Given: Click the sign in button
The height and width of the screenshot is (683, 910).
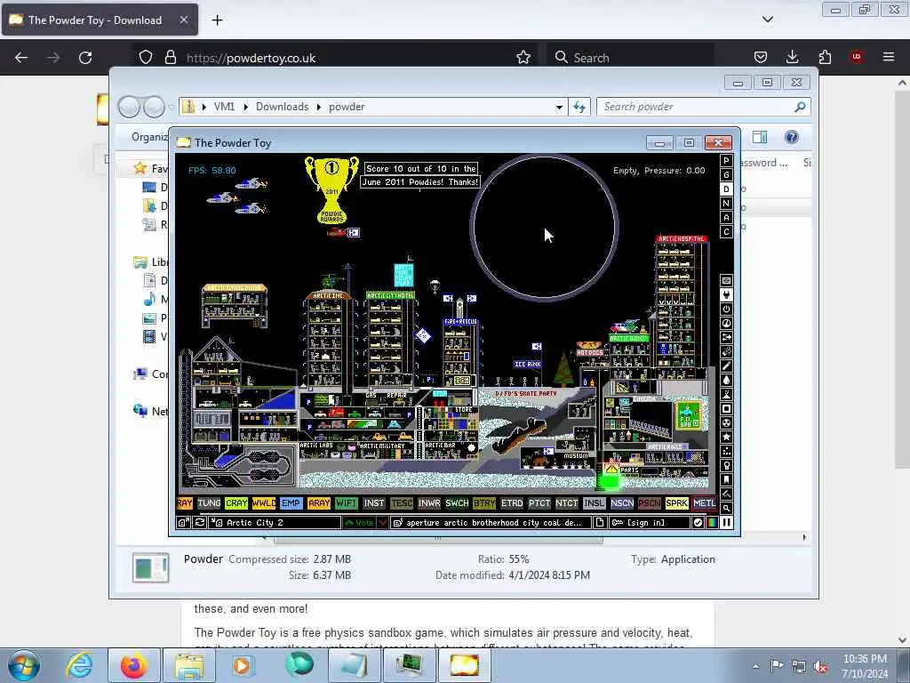Looking at the screenshot, I should [650, 523].
